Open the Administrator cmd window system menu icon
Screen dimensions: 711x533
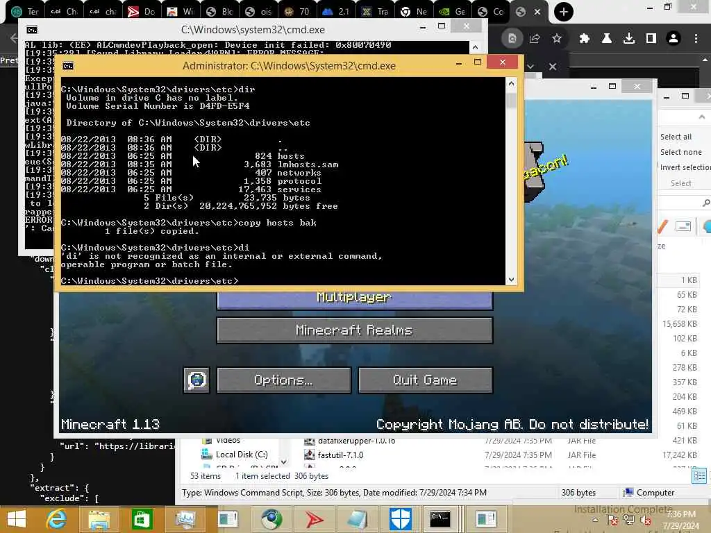tap(68, 66)
